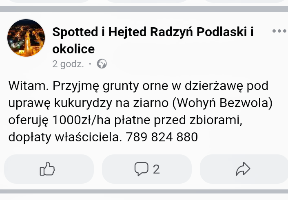288x200 pixels.
Task: Open the three-dot post options menu
Action: tap(279, 31)
